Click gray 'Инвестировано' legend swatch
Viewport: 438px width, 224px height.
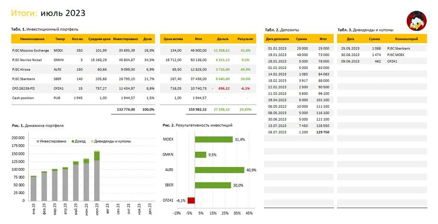[x=38, y=141]
